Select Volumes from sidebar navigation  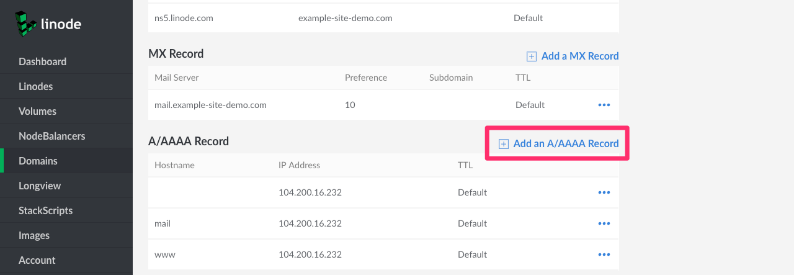(x=37, y=111)
